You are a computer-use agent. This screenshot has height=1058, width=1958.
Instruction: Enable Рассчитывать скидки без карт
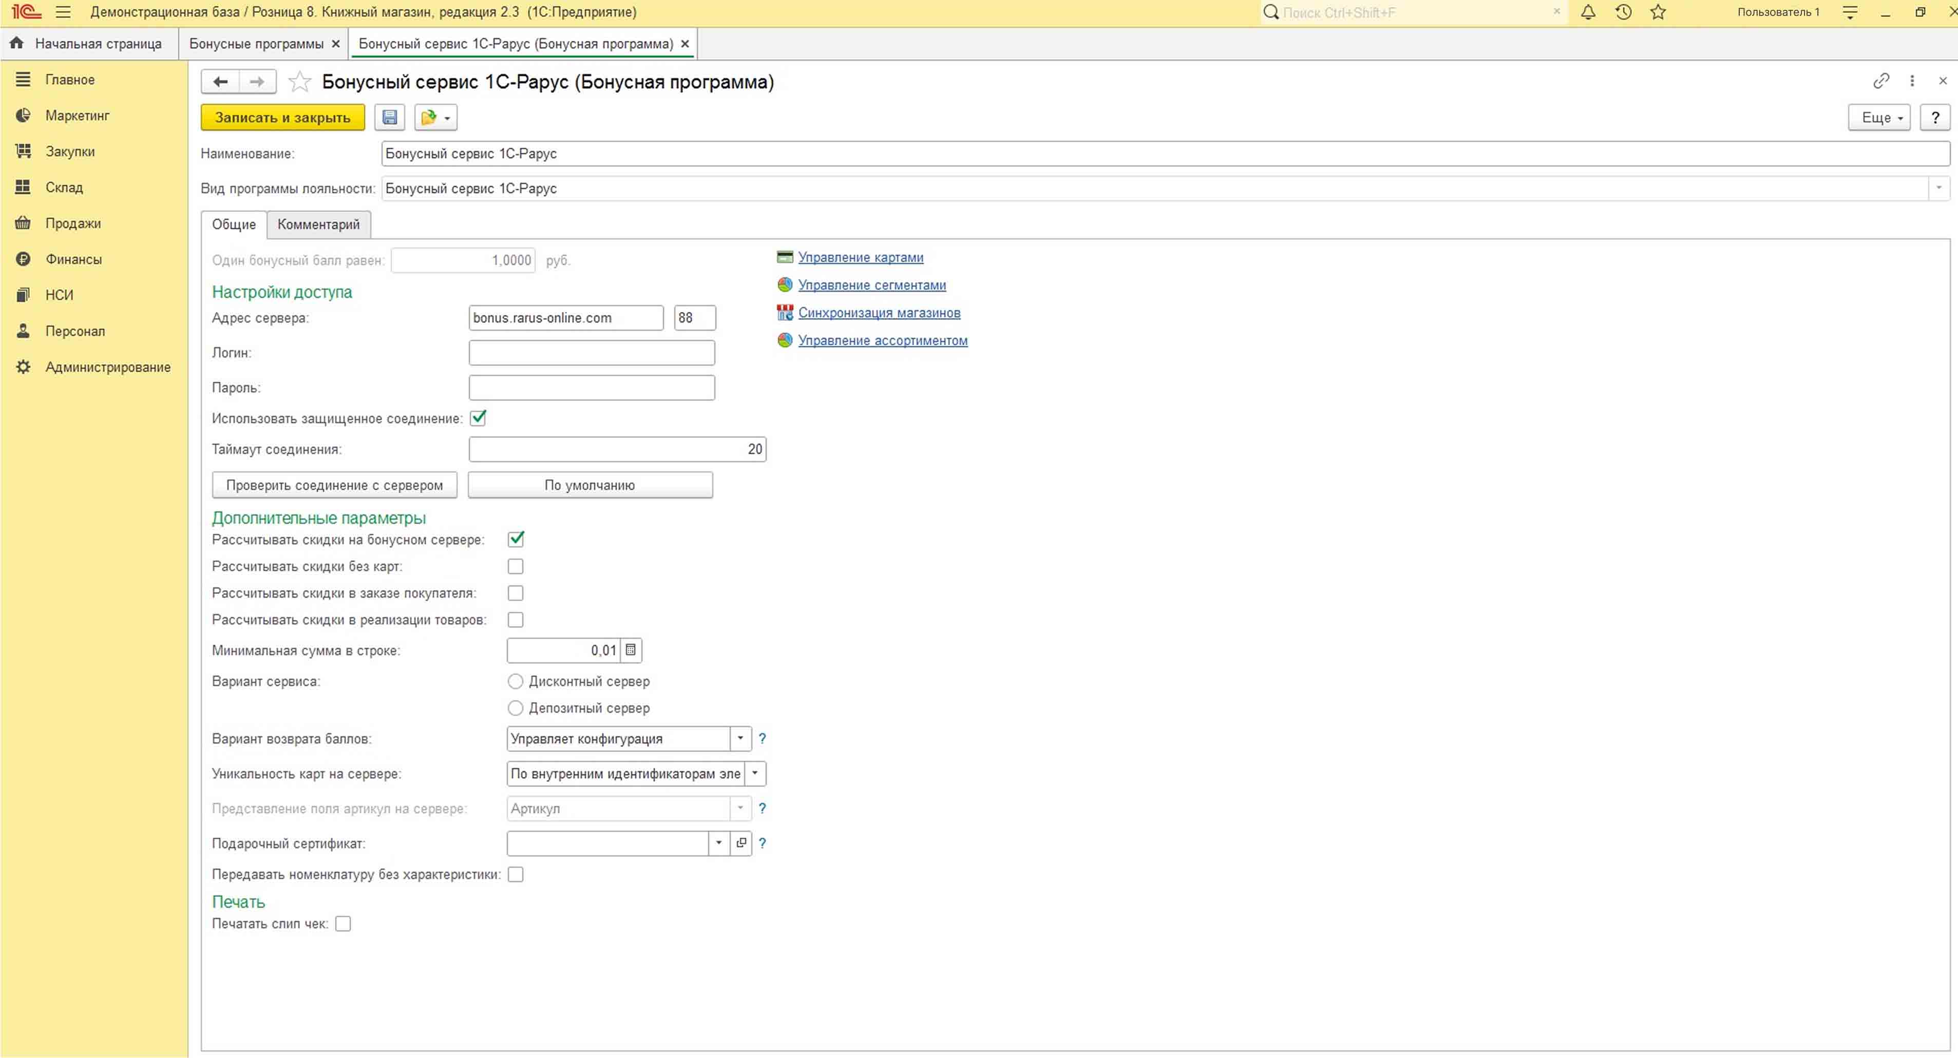point(516,566)
